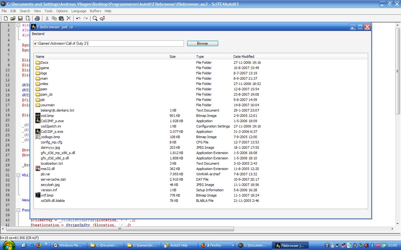Click the Bluetooth tray icon
401x250 pixels.
[x=372, y=245]
